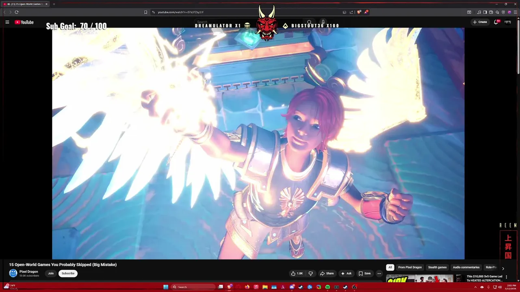The width and height of the screenshot is (520, 292).
Task: Open Spotify from the taskbar
Action: point(327,287)
